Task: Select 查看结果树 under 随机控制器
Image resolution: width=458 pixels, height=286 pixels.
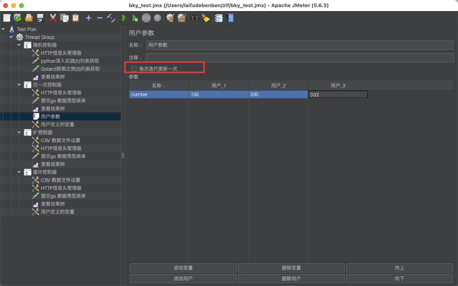Action: [x=53, y=77]
